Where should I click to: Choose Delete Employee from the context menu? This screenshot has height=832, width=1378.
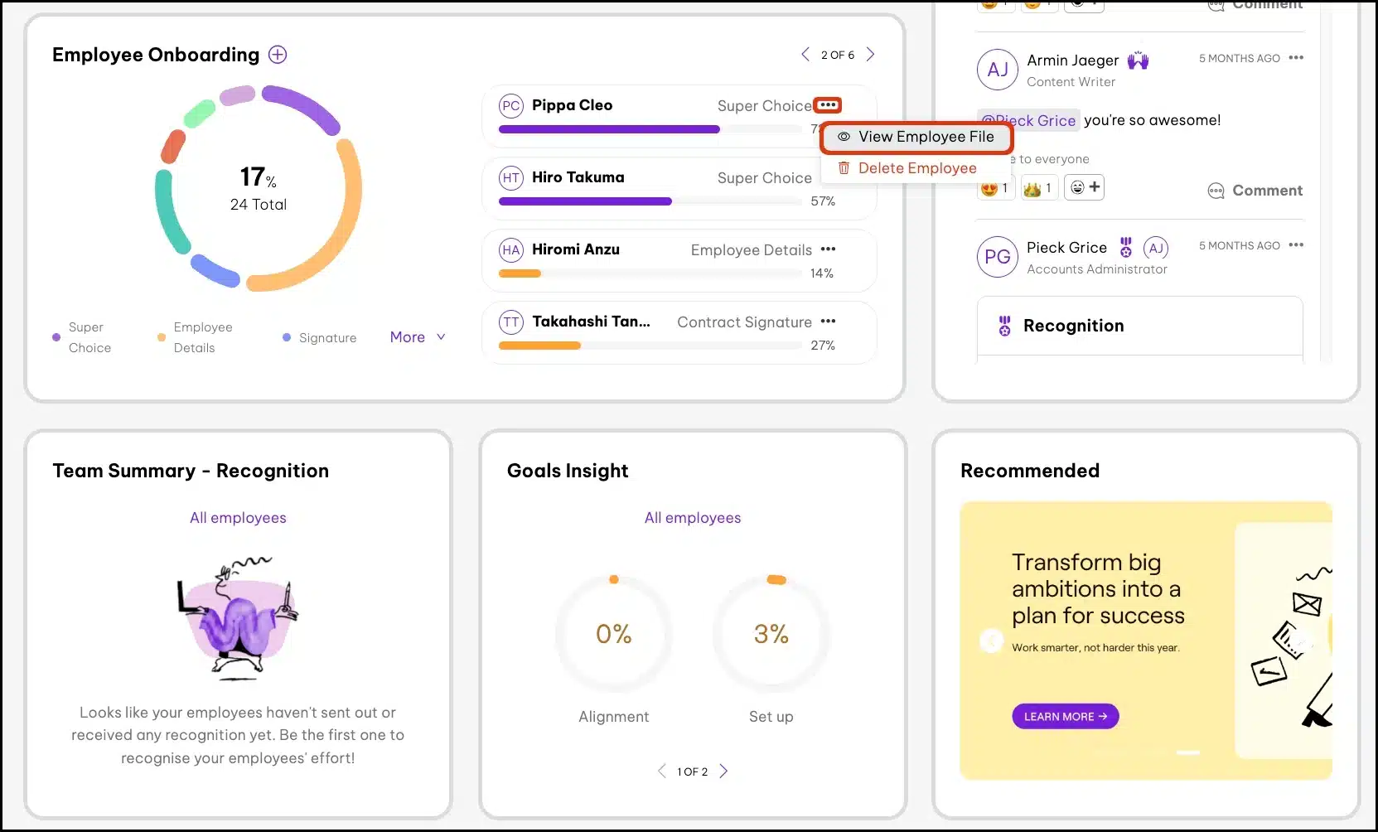pos(916,168)
